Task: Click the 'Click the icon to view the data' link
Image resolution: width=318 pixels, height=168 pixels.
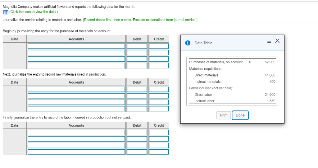Action: (x=34, y=12)
